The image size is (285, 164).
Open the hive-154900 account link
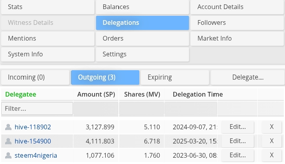point(33,141)
